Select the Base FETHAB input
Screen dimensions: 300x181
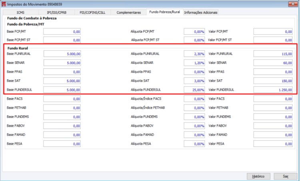[x=62, y=108]
